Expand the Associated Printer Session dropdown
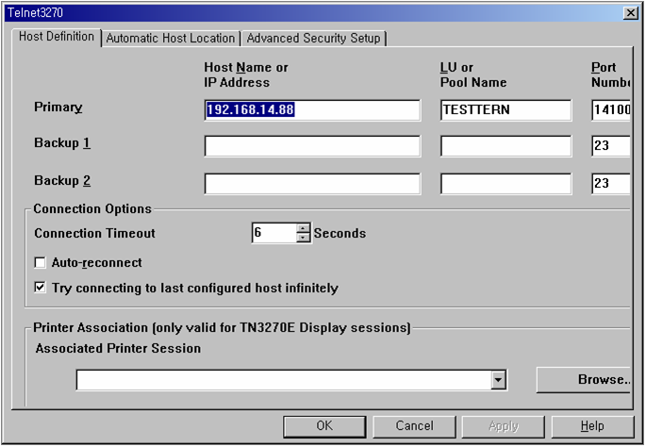Screen dimensions: 646x447 (x=498, y=380)
